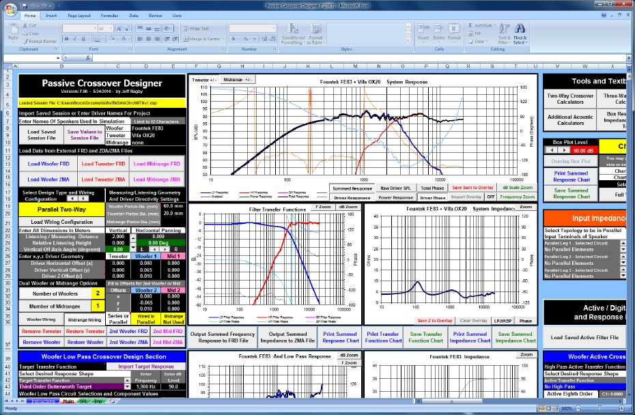635x415 pixels.
Task: Click the zoom slider in status bar
Action: 599,408
